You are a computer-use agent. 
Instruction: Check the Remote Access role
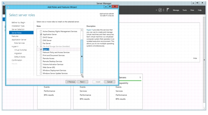click(41, 58)
